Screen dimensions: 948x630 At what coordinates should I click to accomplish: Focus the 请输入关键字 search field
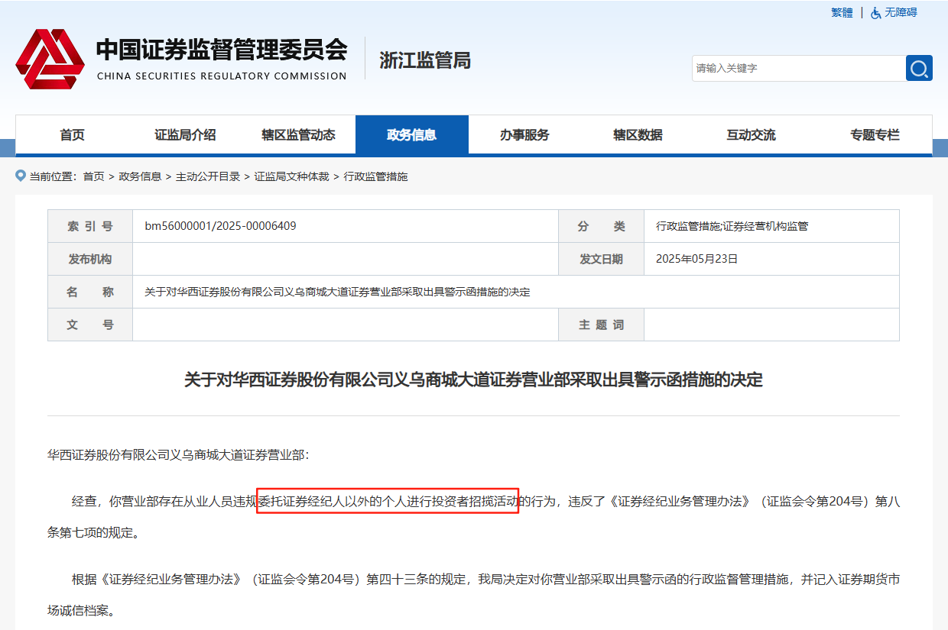point(799,68)
